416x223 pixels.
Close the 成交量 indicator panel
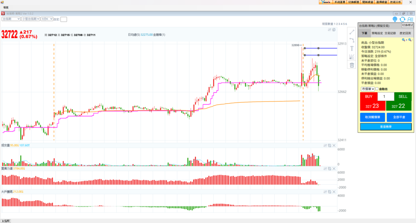[x=334, y=145]
